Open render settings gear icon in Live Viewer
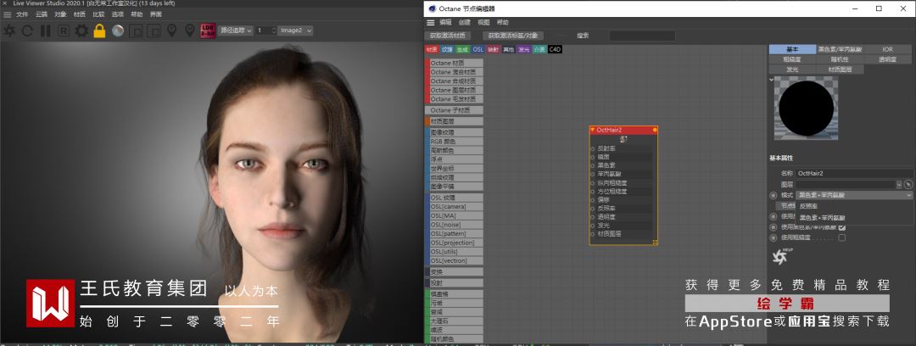Image resolution: width=916 pixels, height=346 pixels. pyautogui.click(x=81, y=31)
